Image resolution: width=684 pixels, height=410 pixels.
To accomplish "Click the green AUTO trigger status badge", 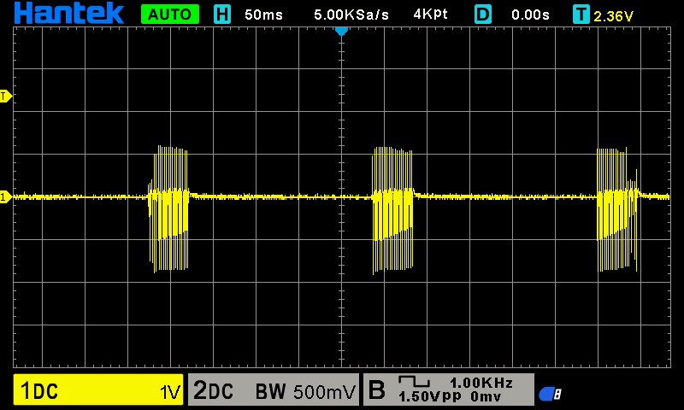I will click(x=170, y=15).
